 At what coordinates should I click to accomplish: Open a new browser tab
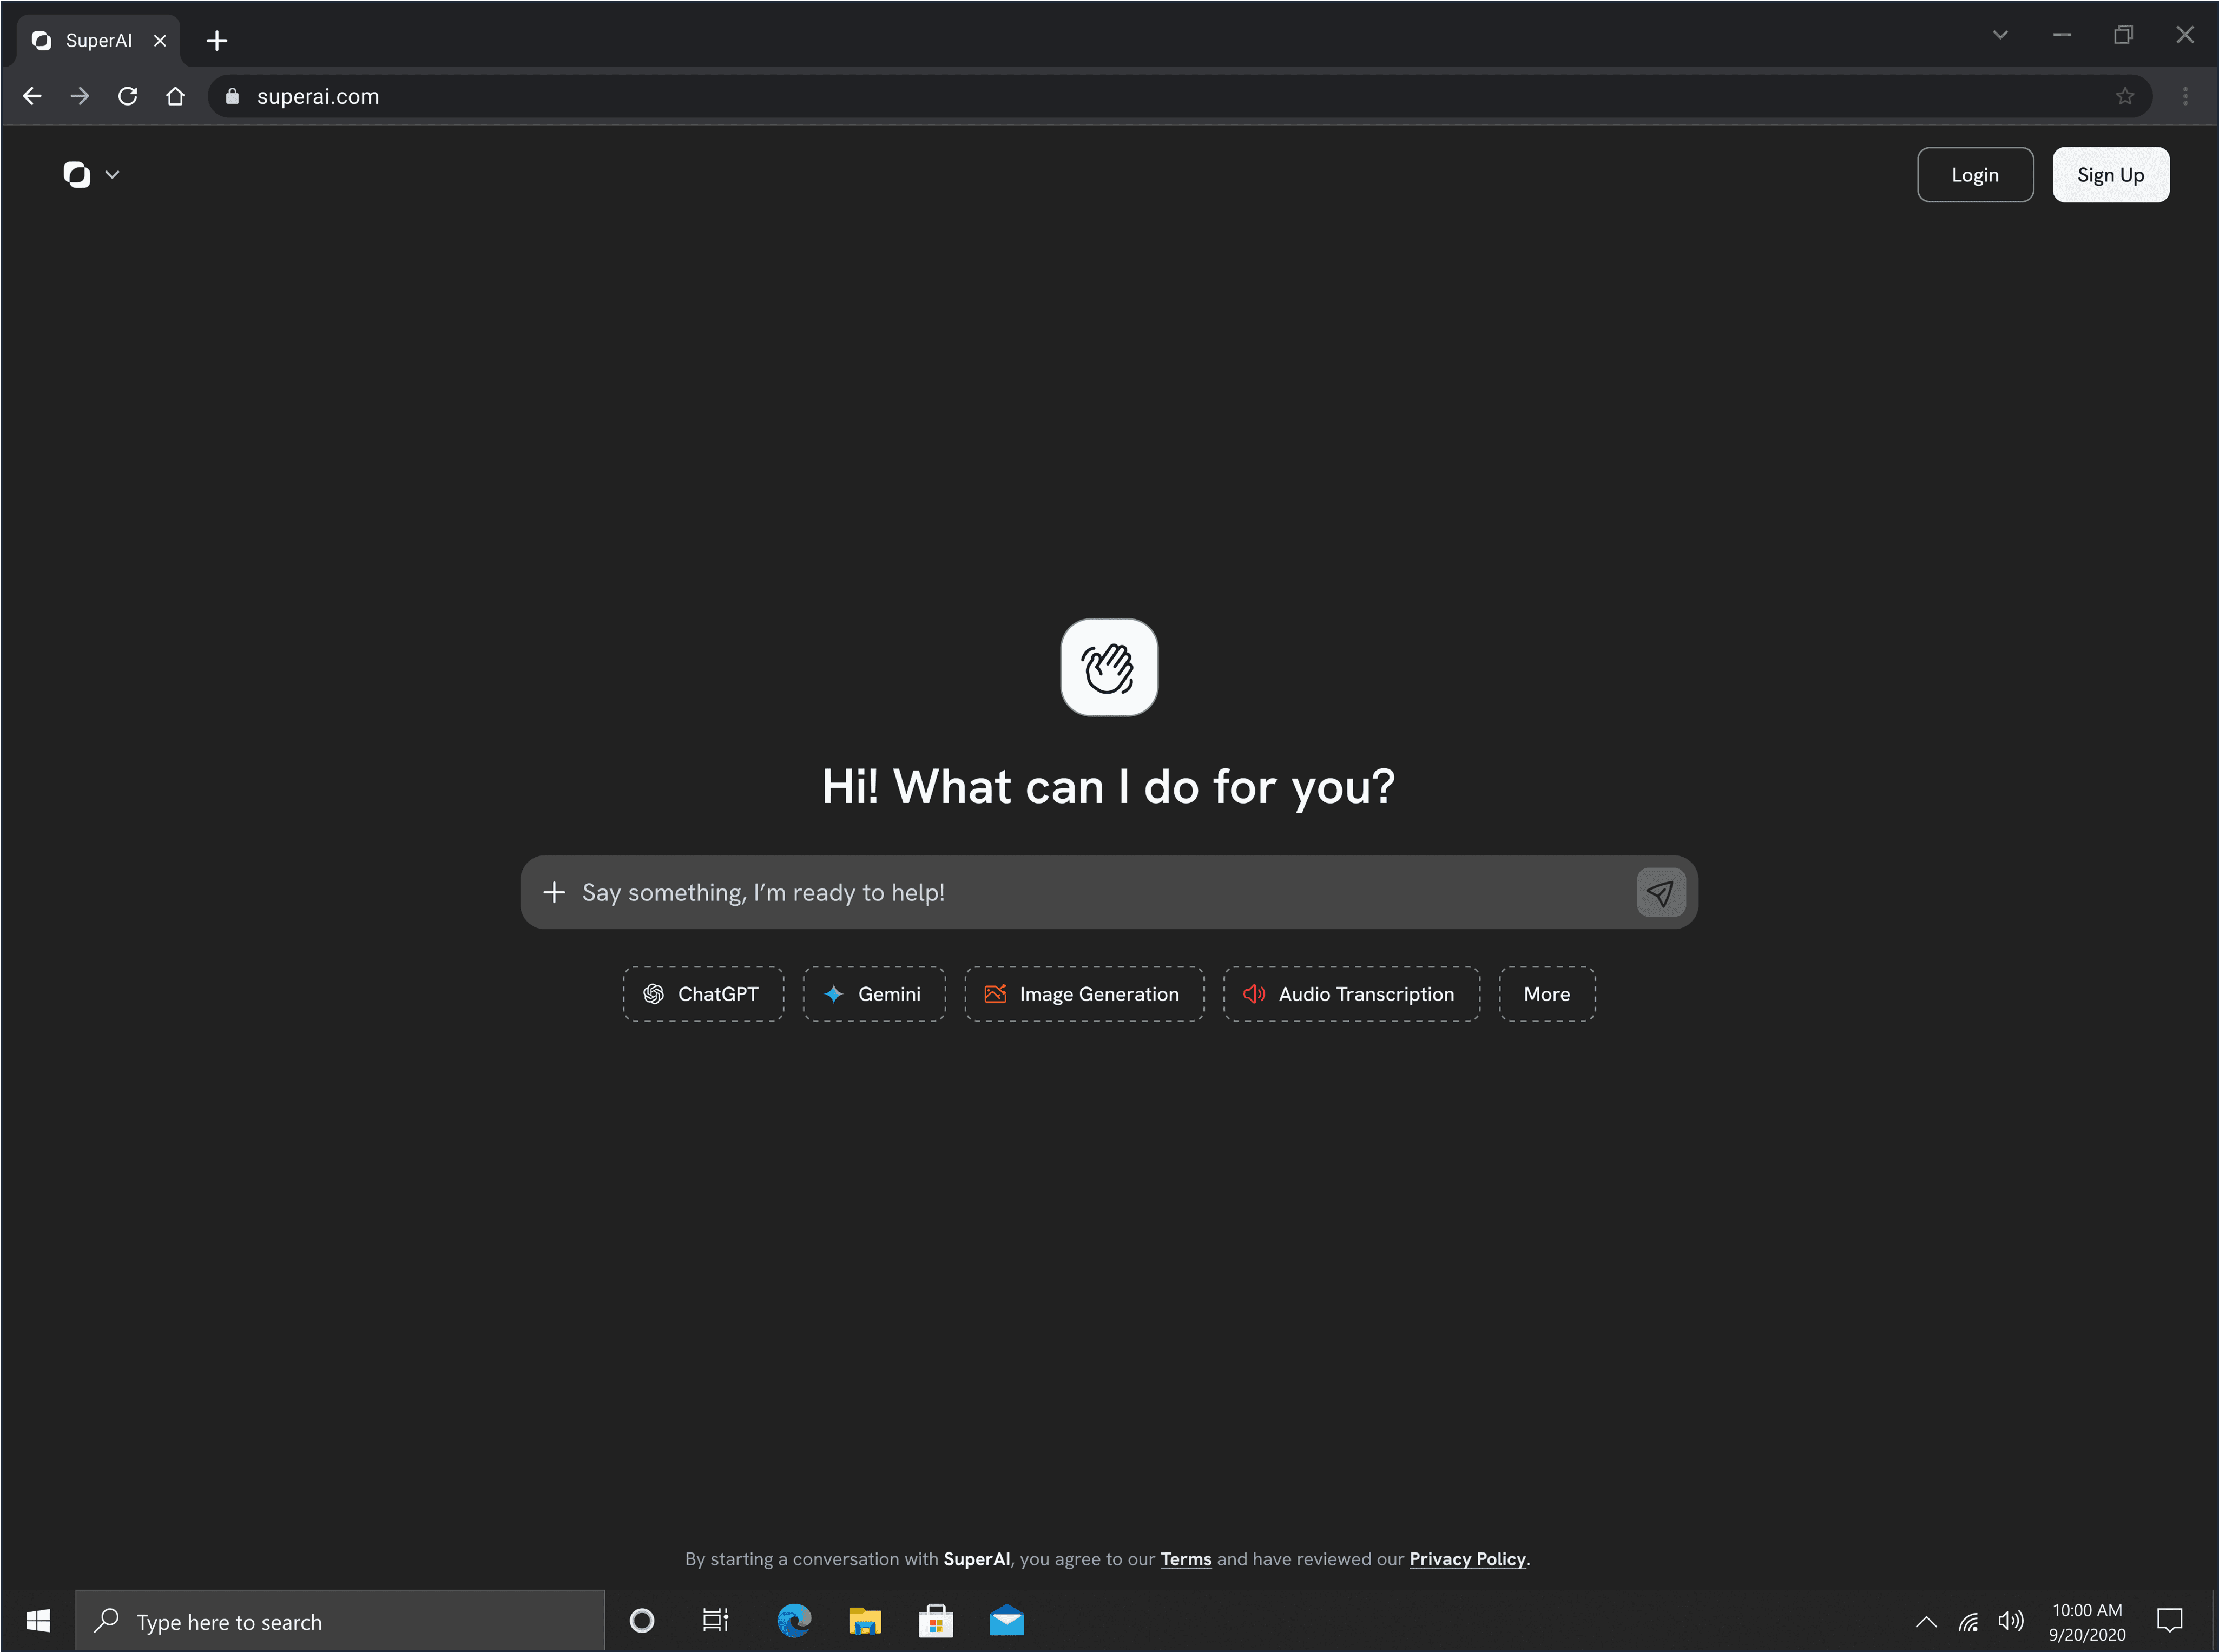[x=217, y=40]
